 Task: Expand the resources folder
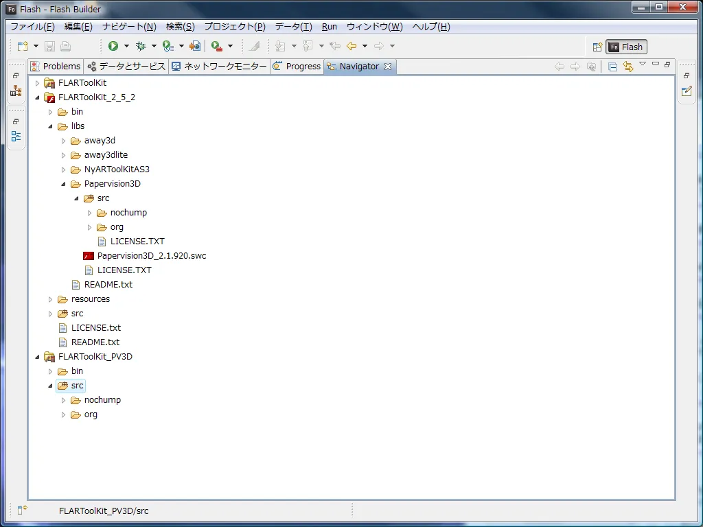click(x=51, y=299)
